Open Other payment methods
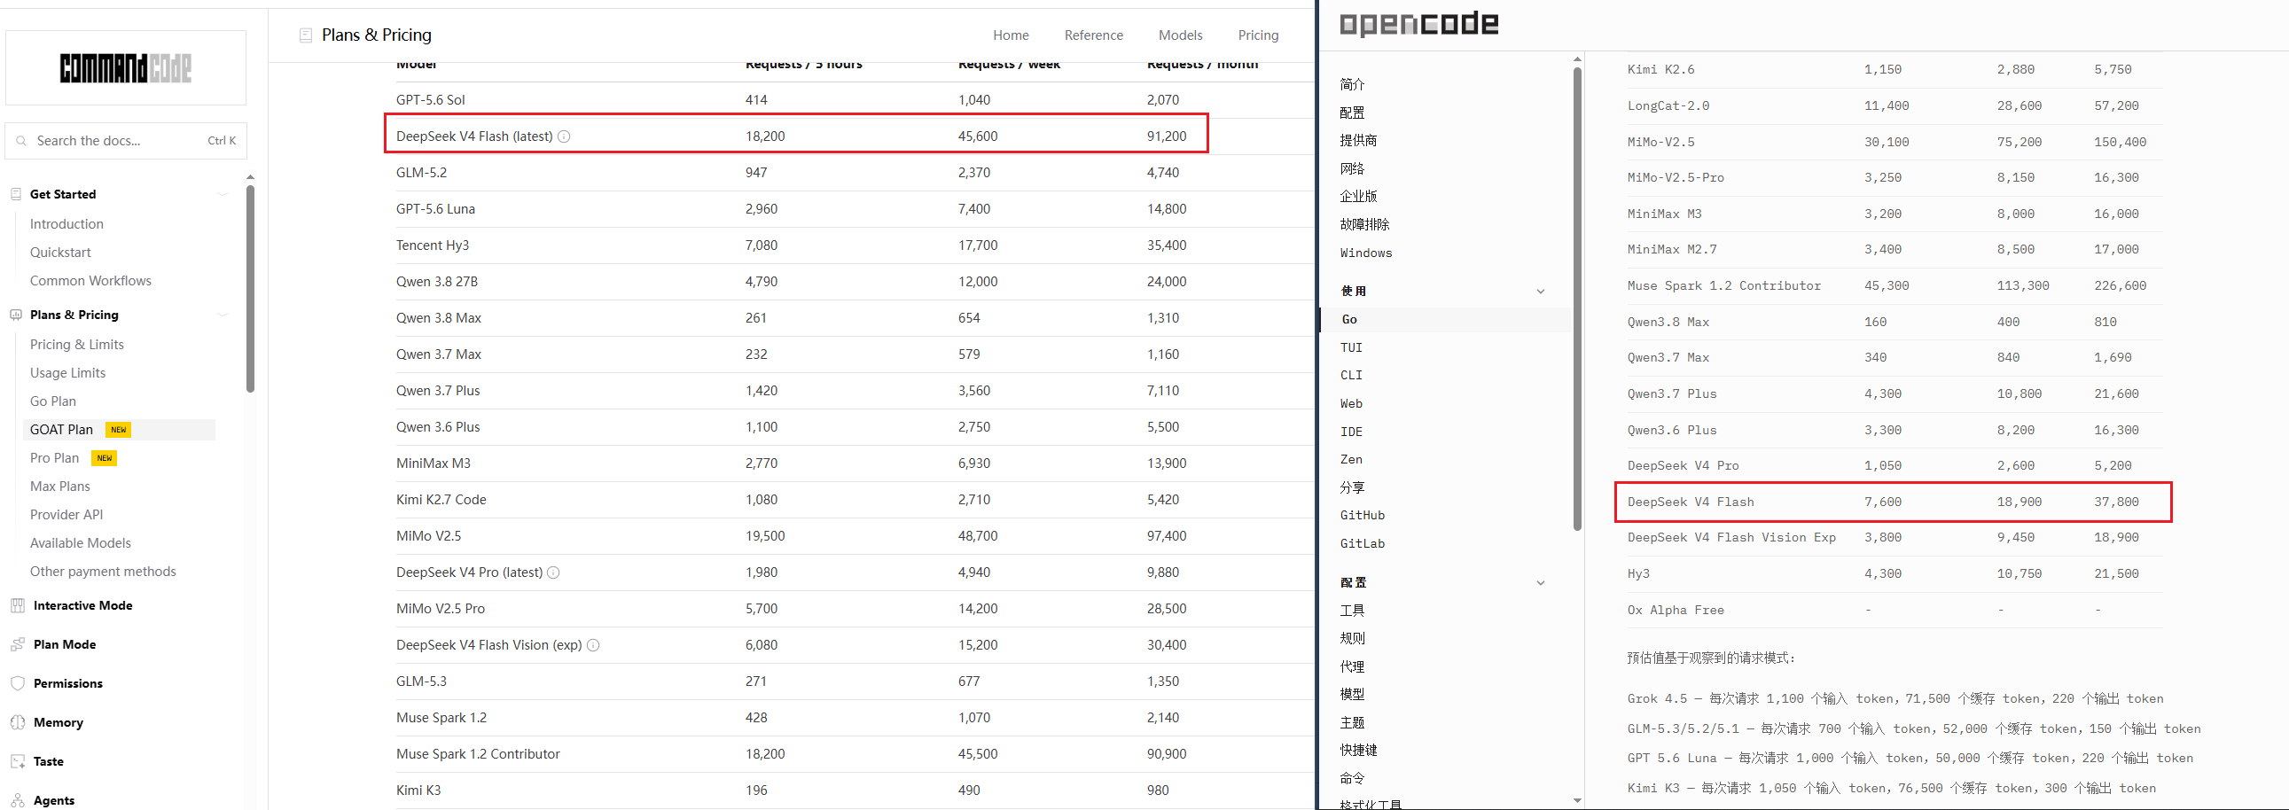2289x810 pixels. [x=103, y=572]
